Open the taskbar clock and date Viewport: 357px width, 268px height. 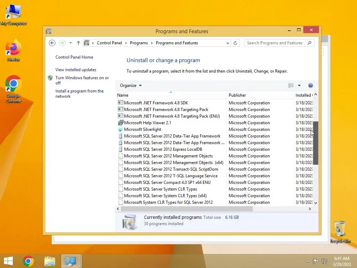(342, 261)
